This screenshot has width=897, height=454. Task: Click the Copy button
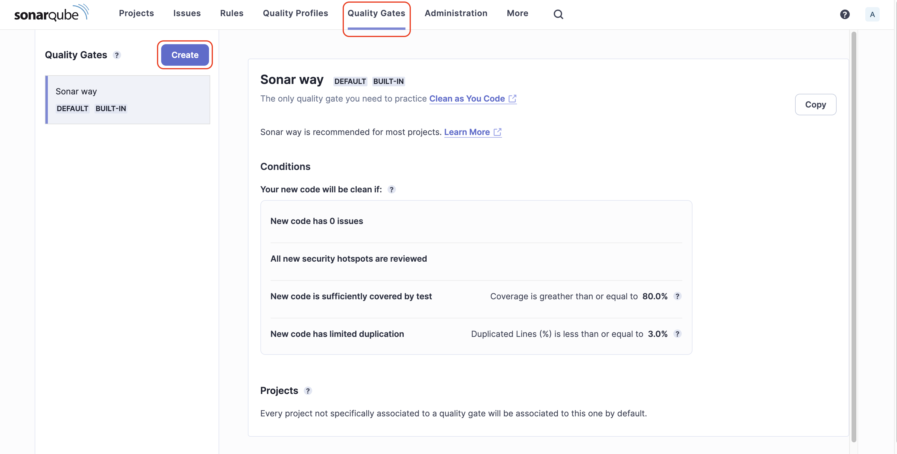(815, 104)
